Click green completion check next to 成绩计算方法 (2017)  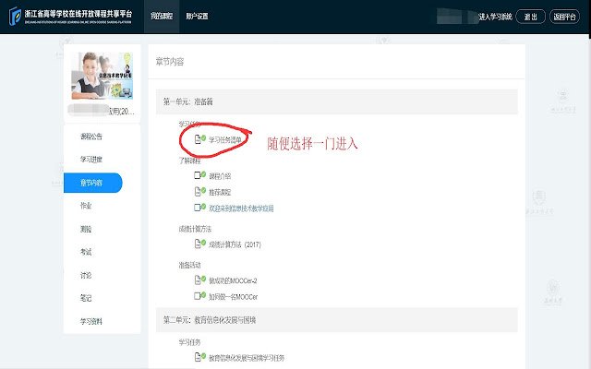coord(203,242)
